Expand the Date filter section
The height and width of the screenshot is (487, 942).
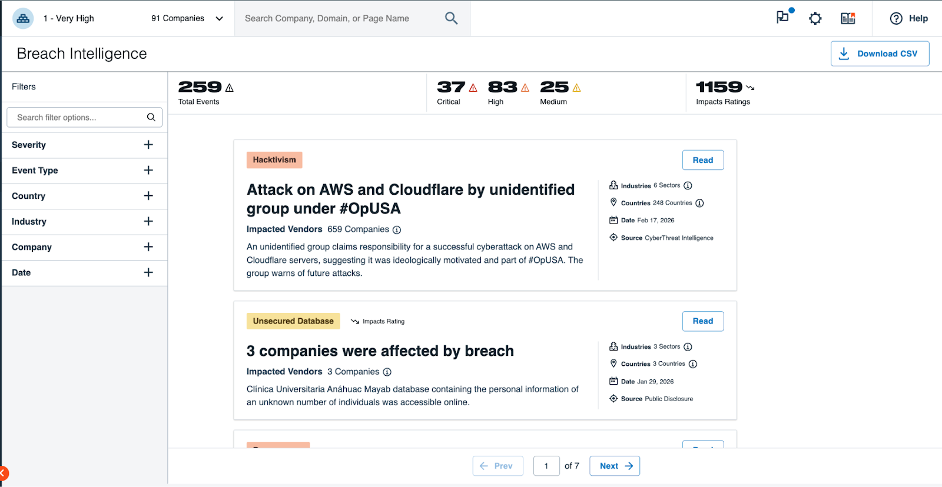pyautogui.click(x=148, y=272)
